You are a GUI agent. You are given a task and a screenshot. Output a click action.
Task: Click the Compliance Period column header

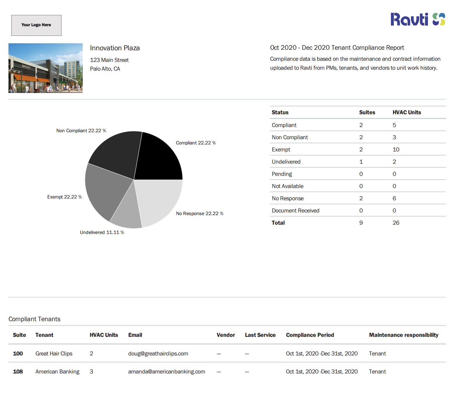(x=310, y=335)
